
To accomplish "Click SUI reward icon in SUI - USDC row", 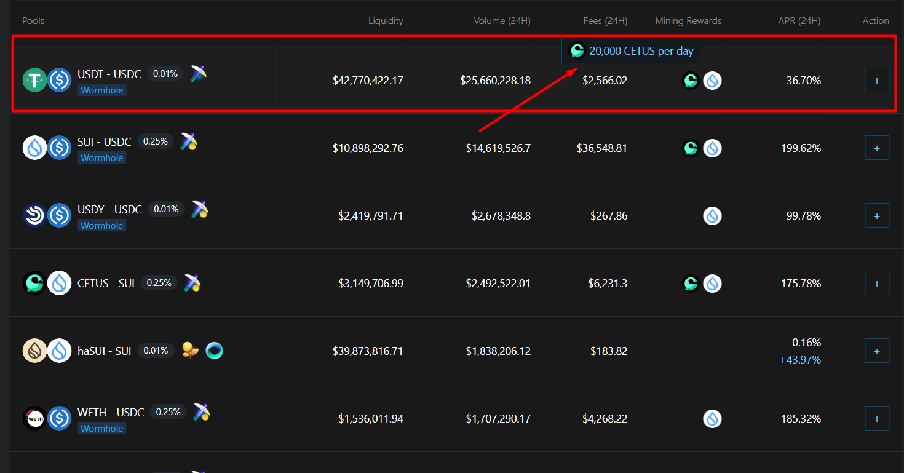I will (712, 148).
